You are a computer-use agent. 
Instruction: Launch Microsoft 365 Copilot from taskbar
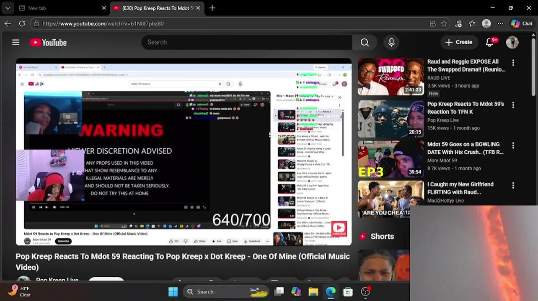pos(296,291)
